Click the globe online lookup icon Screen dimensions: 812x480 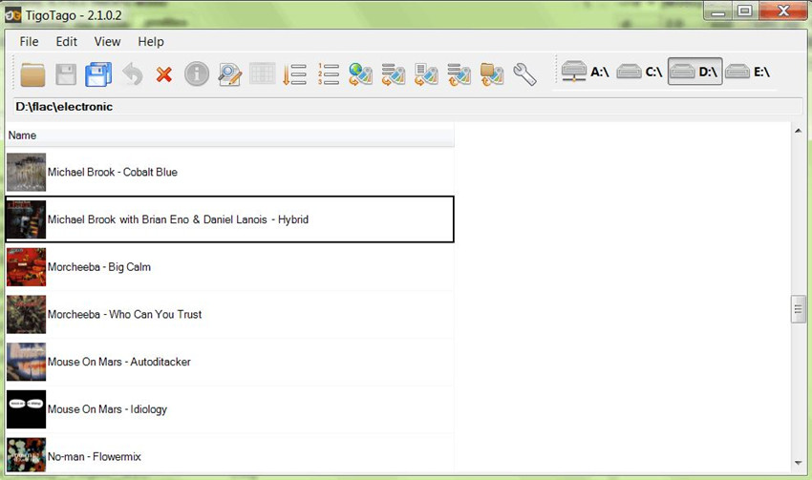(360, 73)
